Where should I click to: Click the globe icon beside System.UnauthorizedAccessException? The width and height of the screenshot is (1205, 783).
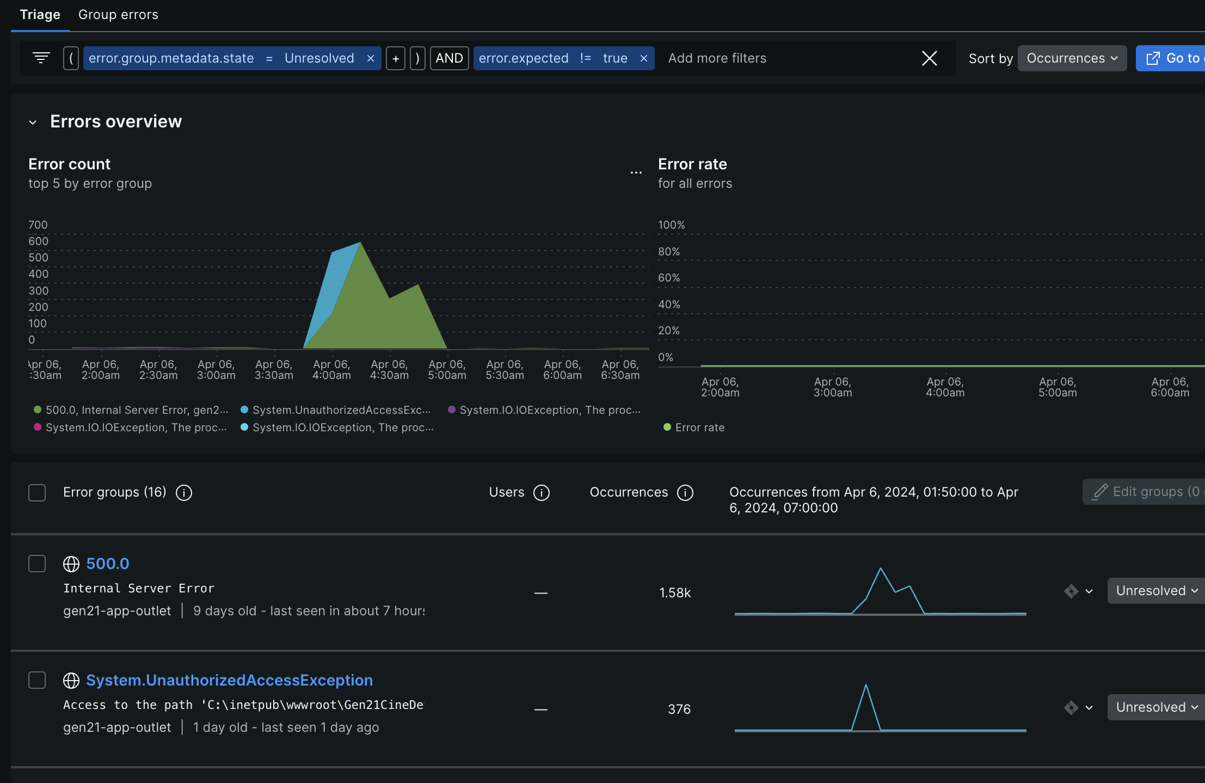pos(71,681)
